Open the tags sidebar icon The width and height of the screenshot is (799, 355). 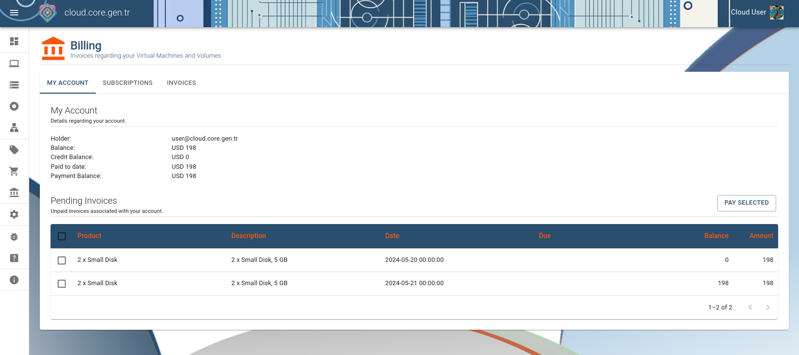(14, 150)
